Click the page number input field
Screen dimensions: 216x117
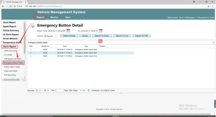point(59,91)
